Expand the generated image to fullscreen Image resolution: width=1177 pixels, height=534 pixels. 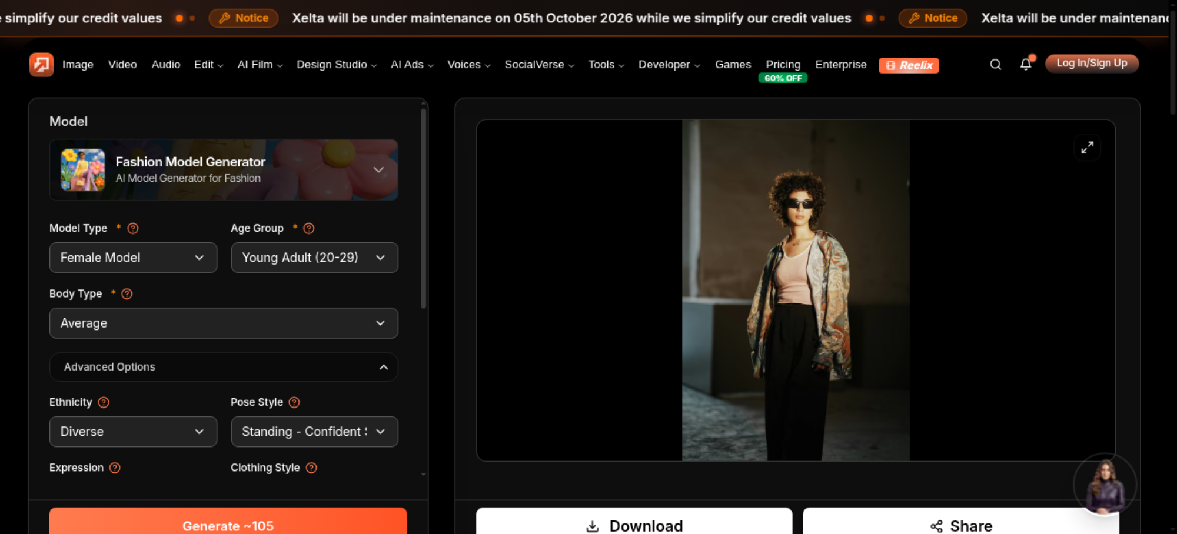coord(1087,147)
